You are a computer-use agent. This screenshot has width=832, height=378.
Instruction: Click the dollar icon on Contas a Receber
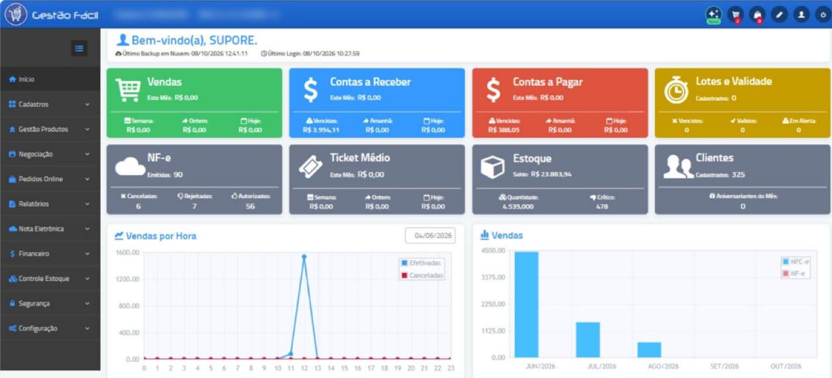311,90
